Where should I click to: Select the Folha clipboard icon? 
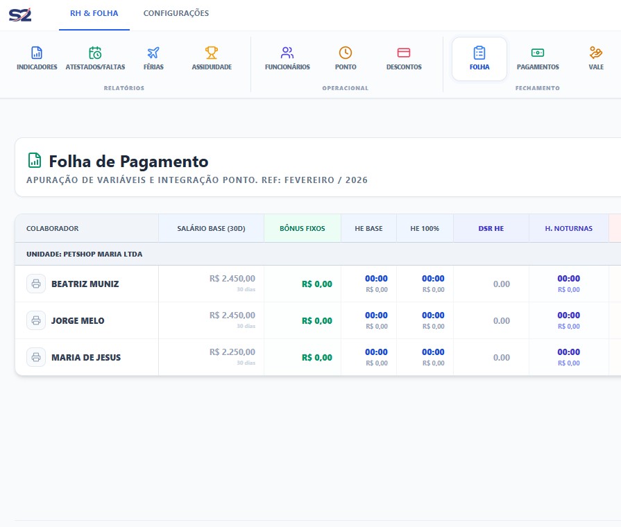479,53
